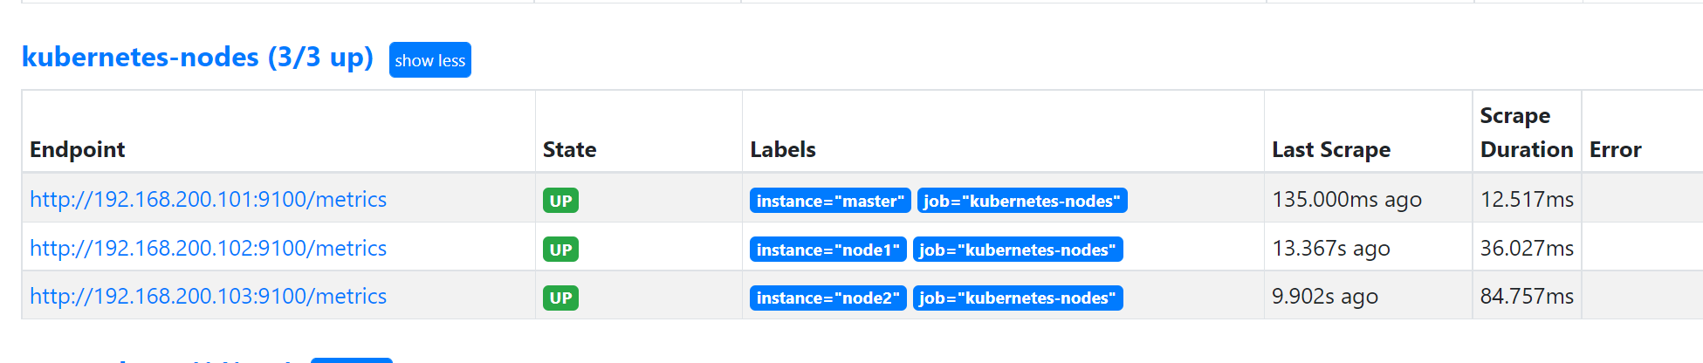This screenshot has height=363, width=1703.
Task: Click the 84.757ms scrape duration cell
Action: [x=1527, y=297]
